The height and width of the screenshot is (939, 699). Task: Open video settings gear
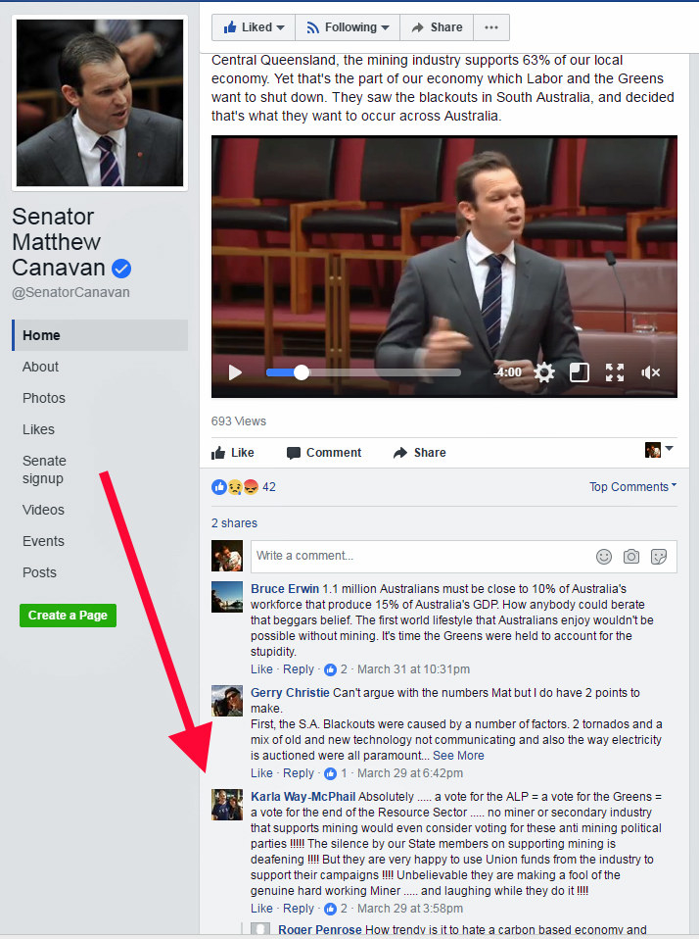pos(543,372)
